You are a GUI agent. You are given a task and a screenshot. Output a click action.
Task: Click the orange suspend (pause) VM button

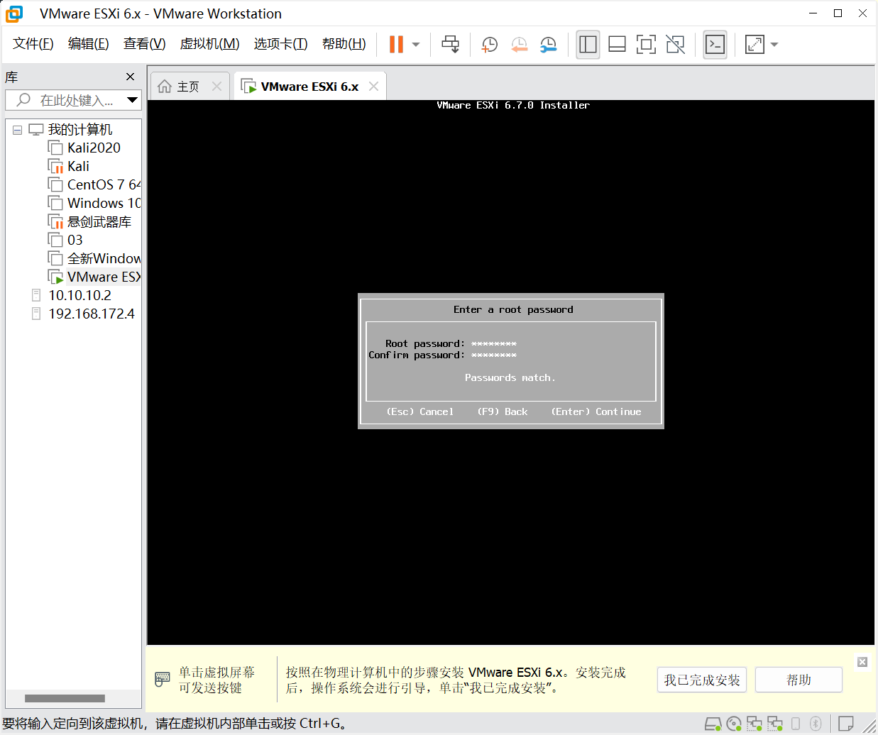point(396,45)
